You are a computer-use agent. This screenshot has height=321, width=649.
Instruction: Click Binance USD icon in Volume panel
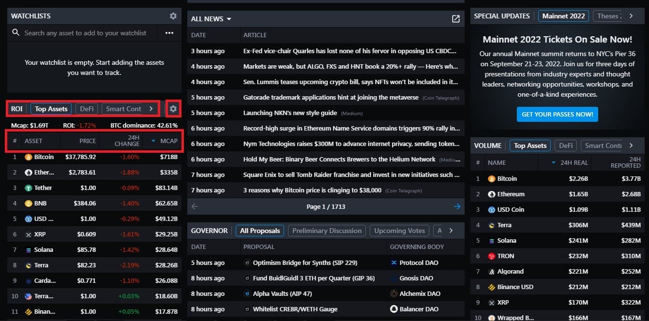[x=492, y=287]
